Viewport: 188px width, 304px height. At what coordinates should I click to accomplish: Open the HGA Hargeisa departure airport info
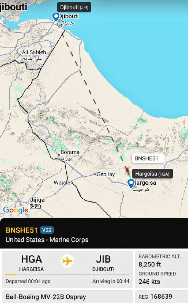[x=32, y=263]
